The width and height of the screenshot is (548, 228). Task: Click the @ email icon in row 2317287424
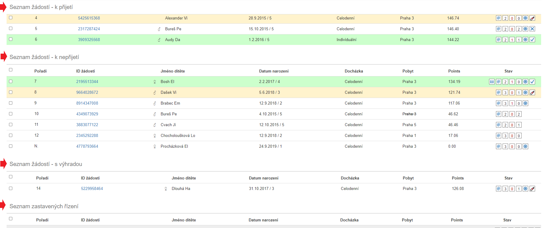click(499, 29)
